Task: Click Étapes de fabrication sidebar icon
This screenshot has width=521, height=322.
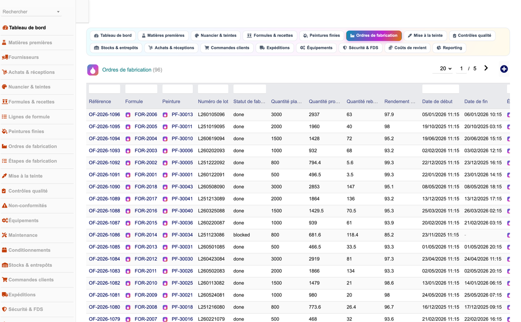Action: [5, 161]
